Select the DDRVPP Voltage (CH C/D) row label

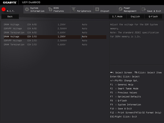tap(20, 40)
